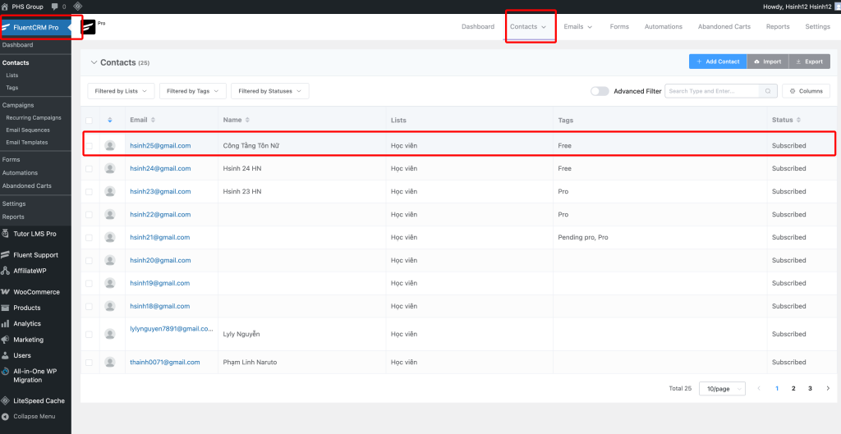
Task: Check the box for hsinh23@gmail.com row
Action: point(90,191)
